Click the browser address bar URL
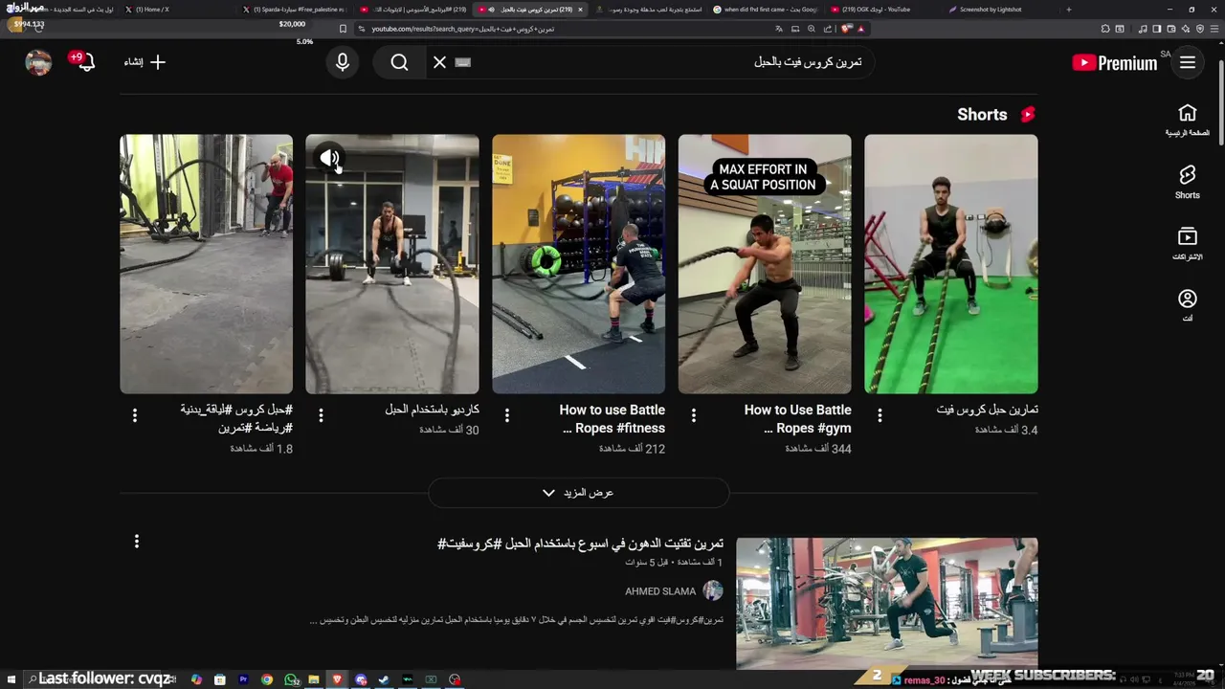The image size is (1225, 689). (x=462, y=29)
